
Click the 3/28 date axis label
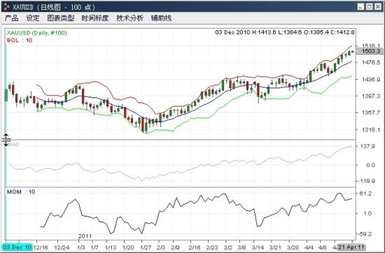293,247
